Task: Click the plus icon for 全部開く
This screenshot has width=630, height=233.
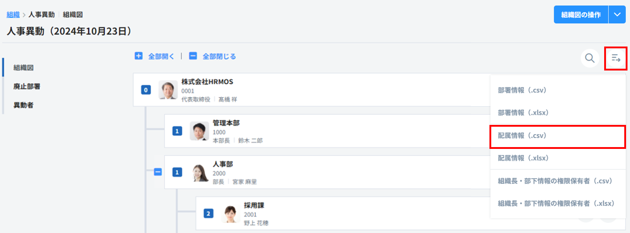Action: [x=139, y=56]
